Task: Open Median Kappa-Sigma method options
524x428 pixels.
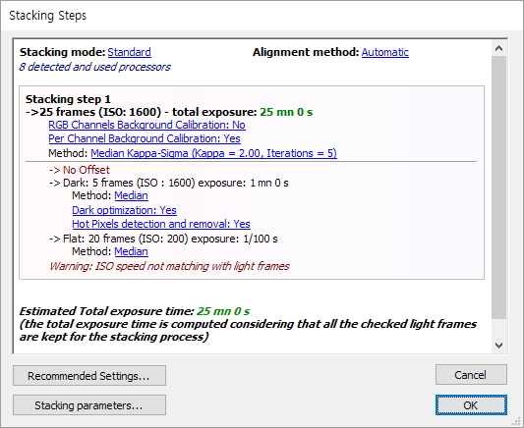Action: pos(214,153)
